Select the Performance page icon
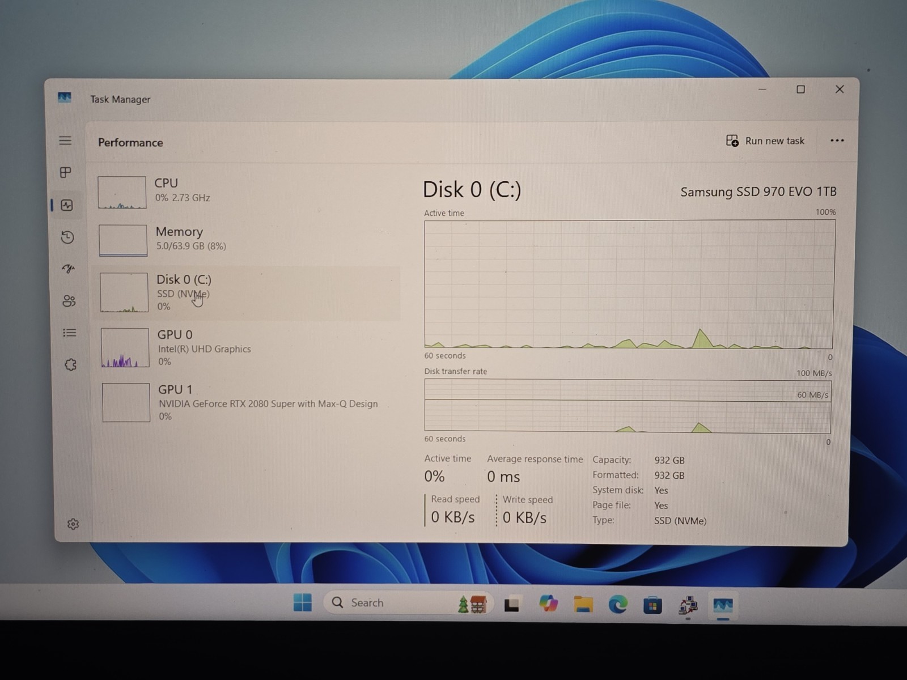This screenshot has width=907, height=680. pyautogui.click(x=67, y=205)
